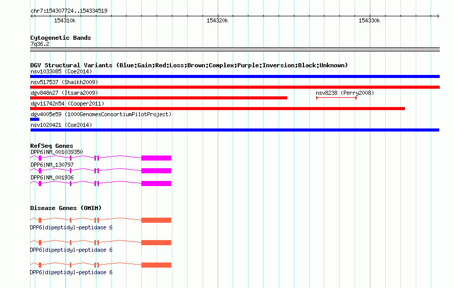
Task: Click the nsv8238 (Perry2008) variant label
Action: pyautogui.click(x=345, y=93)
